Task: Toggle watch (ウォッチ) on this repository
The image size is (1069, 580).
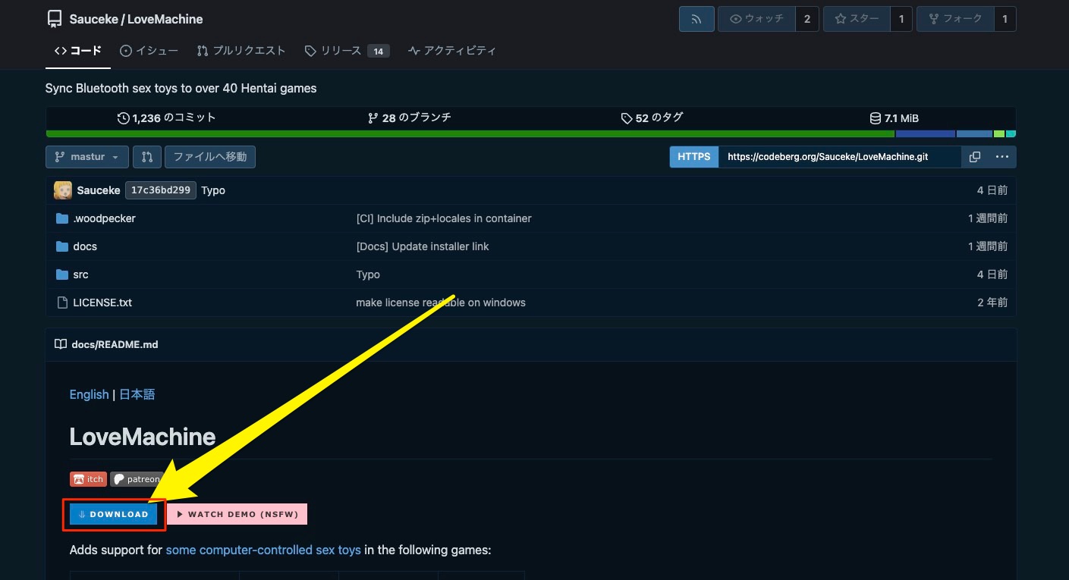Action: coord(756,19)
